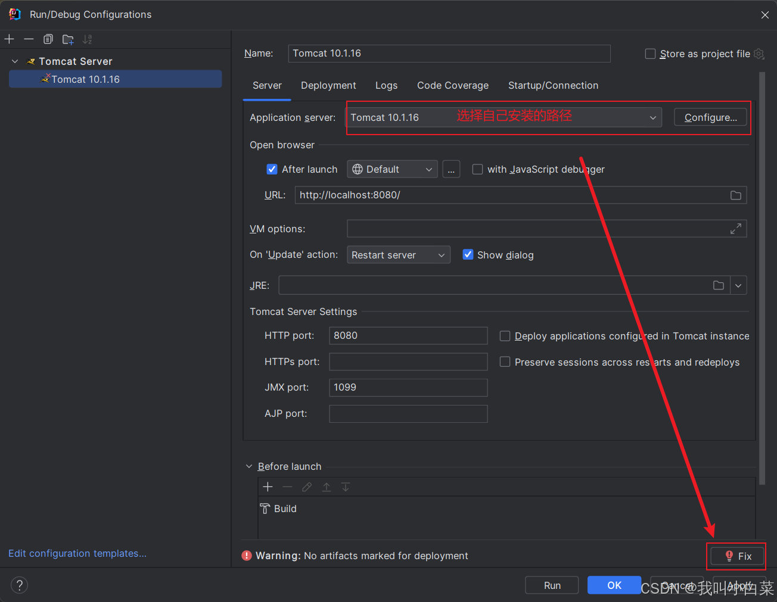Image resolution: width=777 pixels, height=602 pixels.
Task: Toggle Store as project file checkbox
Action: (650, 54)
